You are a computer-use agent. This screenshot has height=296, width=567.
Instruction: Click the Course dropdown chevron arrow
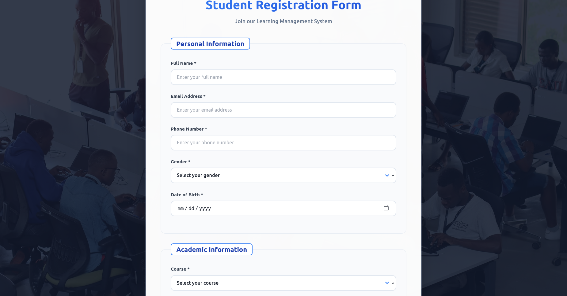click(387, 283)
